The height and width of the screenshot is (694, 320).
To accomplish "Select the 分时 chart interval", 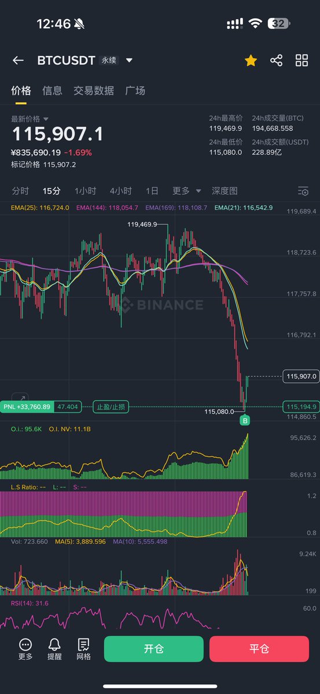I will tap(20, 191).
